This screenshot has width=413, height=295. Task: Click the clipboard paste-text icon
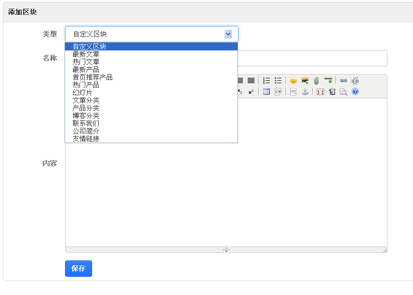click(x=332, y=92)
